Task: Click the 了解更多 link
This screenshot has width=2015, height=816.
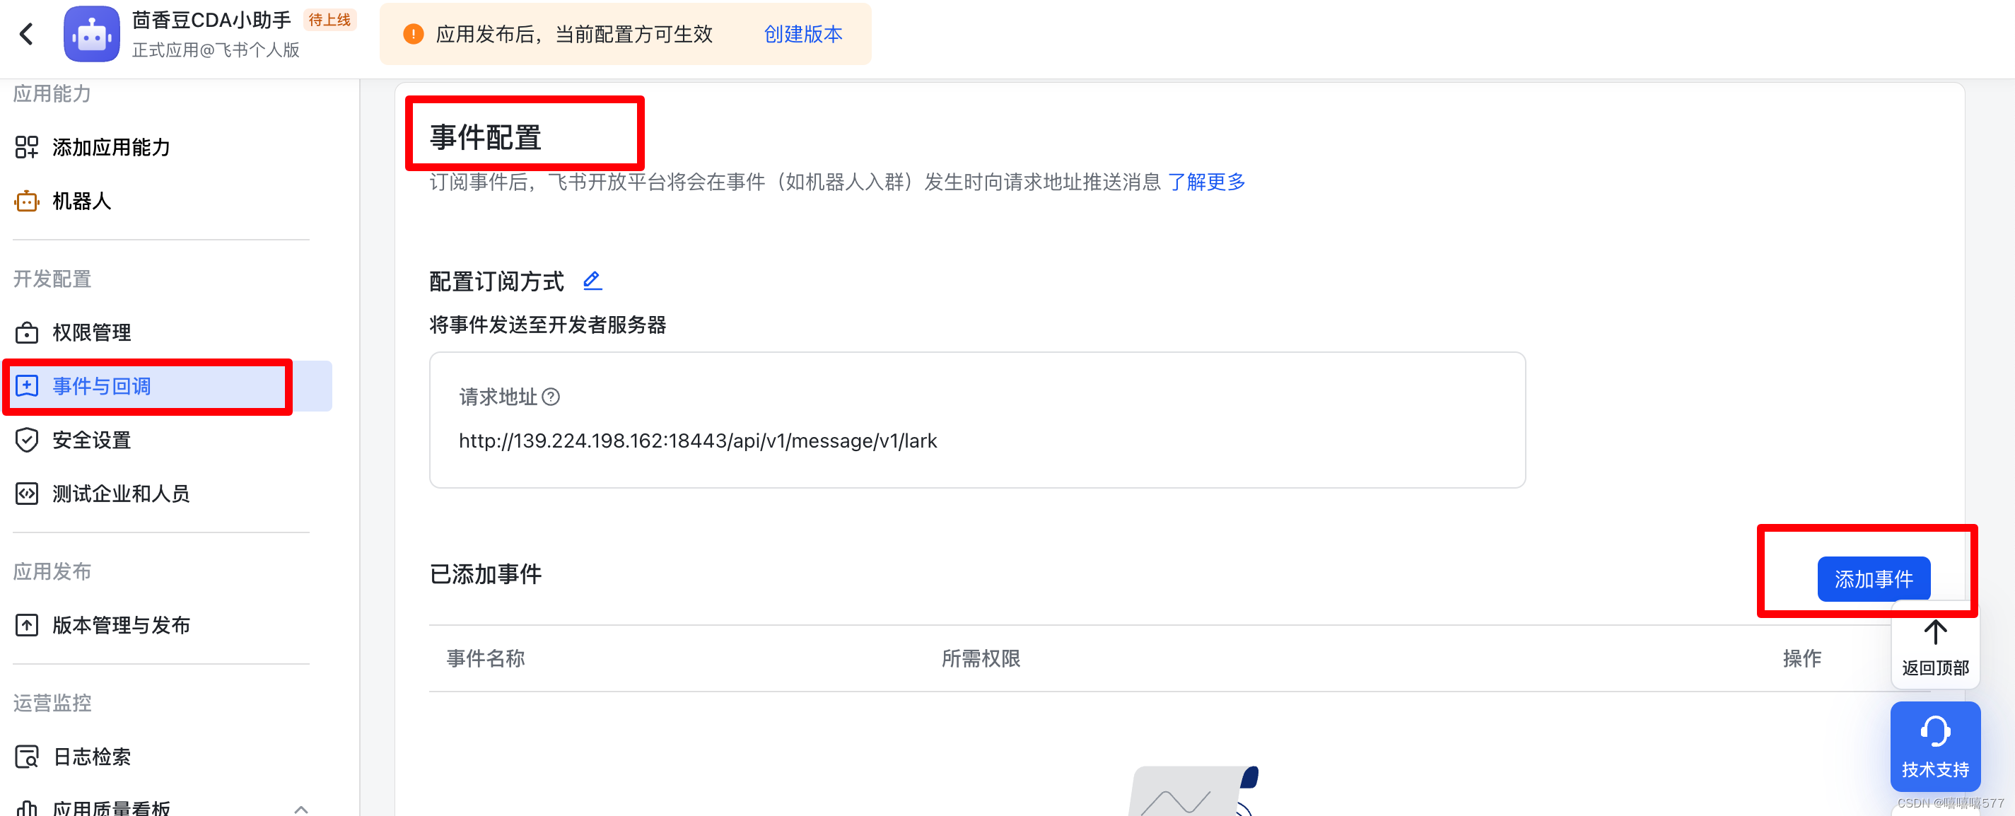Action: (x=1205, y=182)
